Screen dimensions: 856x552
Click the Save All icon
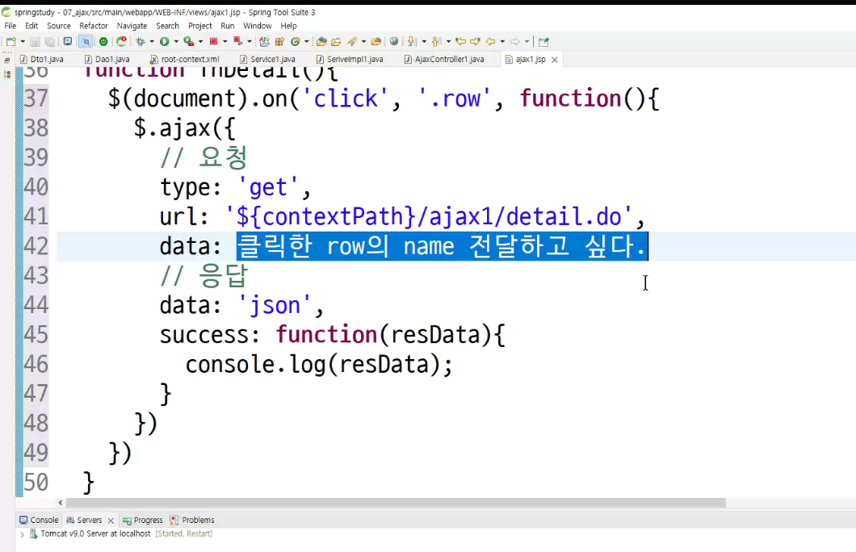[50, 41]
